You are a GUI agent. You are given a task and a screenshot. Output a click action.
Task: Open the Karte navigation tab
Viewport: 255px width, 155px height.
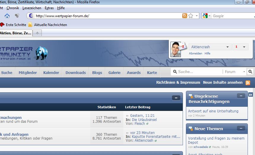pyautogui.click(x=152, y=72)
